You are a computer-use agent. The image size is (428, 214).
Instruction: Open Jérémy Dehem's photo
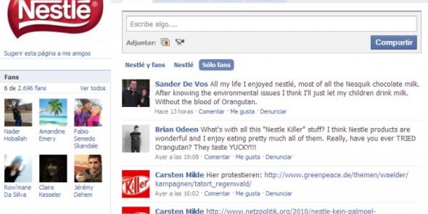tap(88, 168)
